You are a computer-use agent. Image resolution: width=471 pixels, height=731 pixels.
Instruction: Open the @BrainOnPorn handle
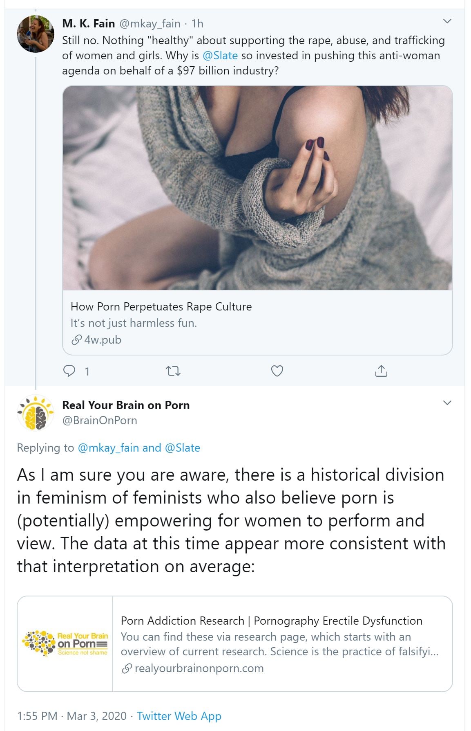pos(99,421)
